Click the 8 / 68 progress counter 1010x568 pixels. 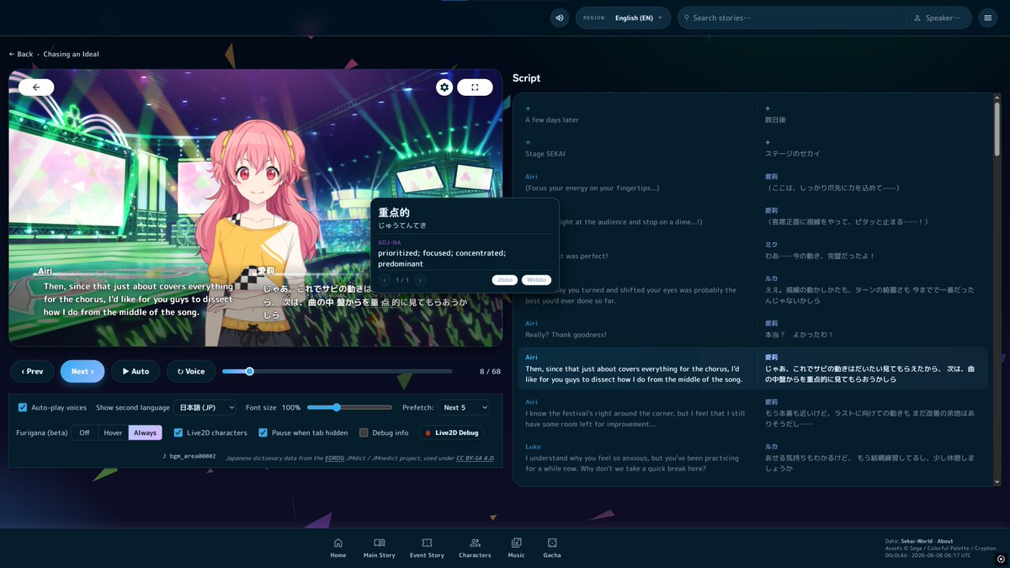pyautogui.click(x=490, y=371)
